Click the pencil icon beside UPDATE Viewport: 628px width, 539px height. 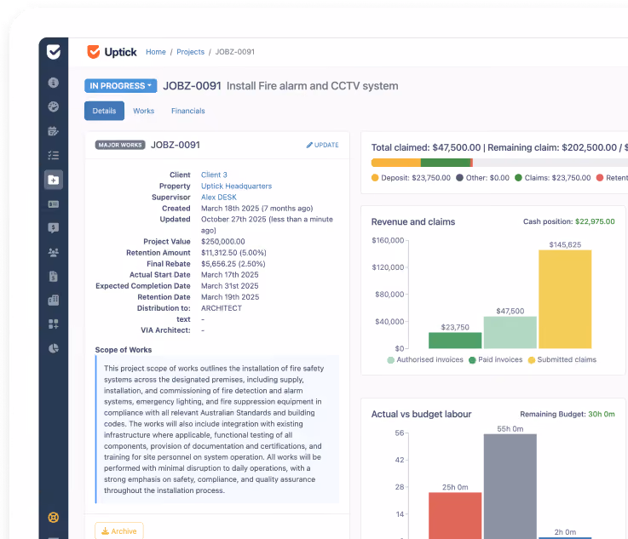tap(309, 145)
